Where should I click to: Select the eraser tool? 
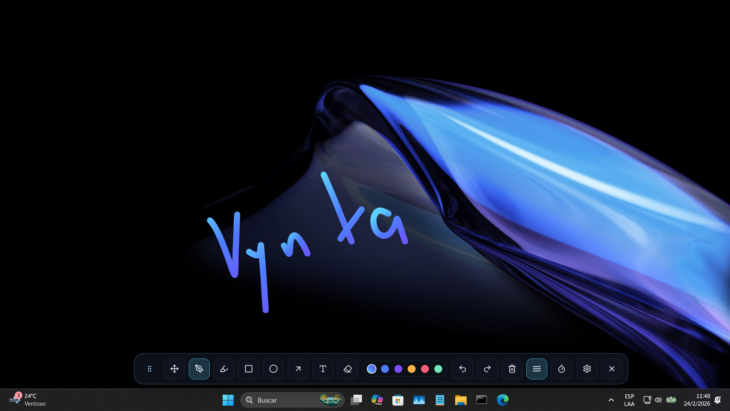click(x=347, y=369)
